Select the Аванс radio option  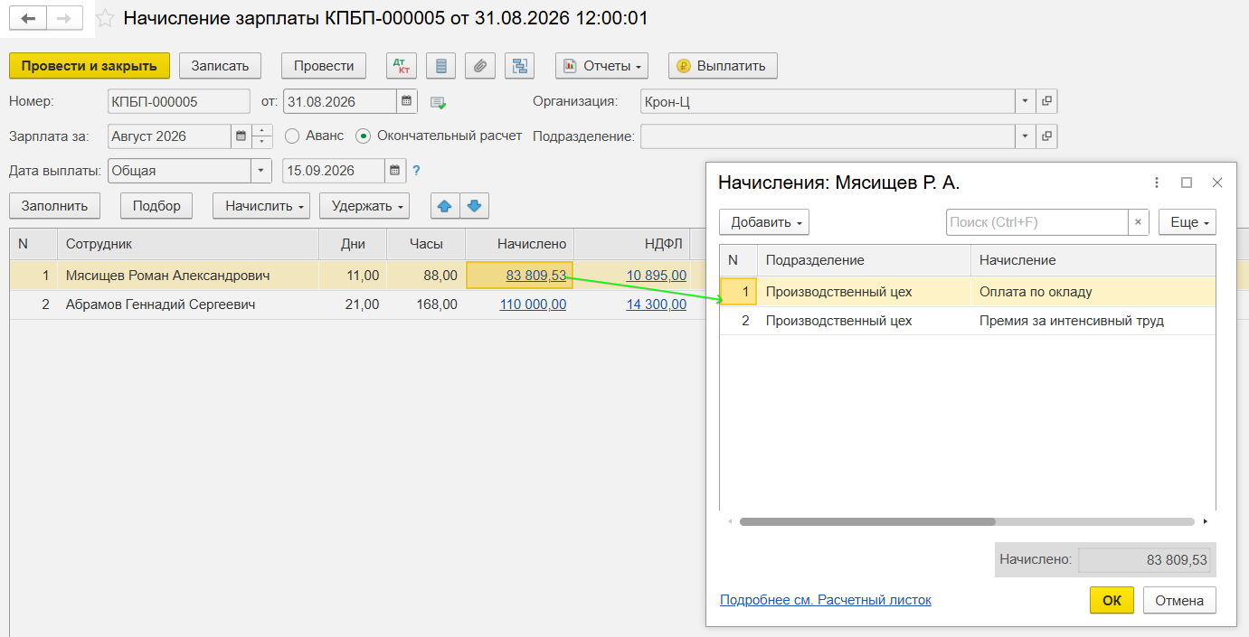[x=292, y=136]
